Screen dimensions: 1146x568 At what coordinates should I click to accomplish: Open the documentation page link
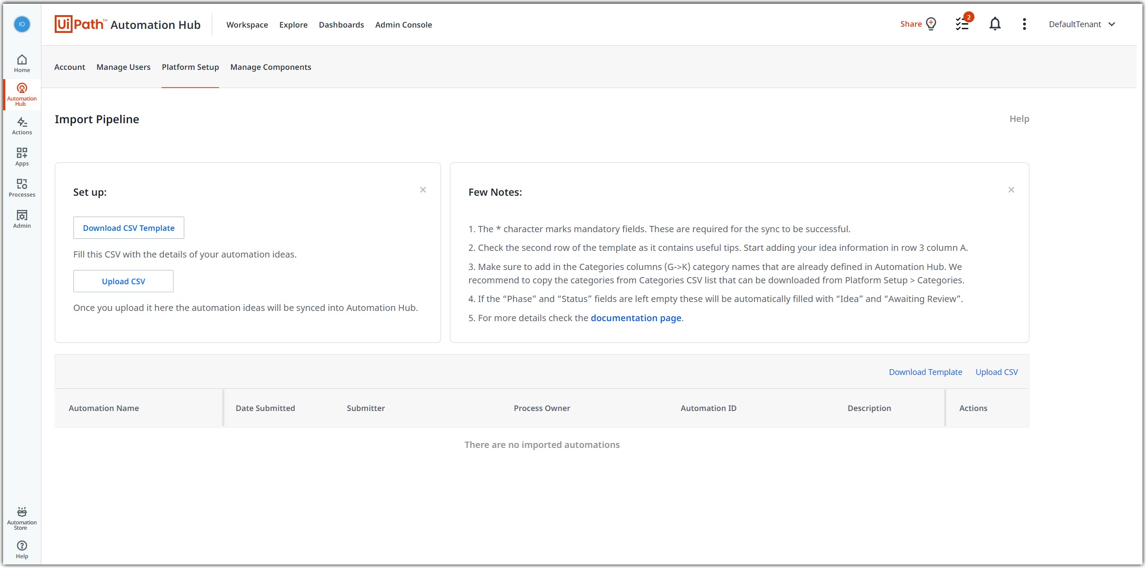[636, 318]
